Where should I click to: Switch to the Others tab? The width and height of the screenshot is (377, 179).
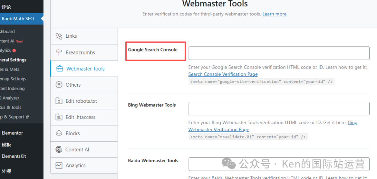point(84,85)
